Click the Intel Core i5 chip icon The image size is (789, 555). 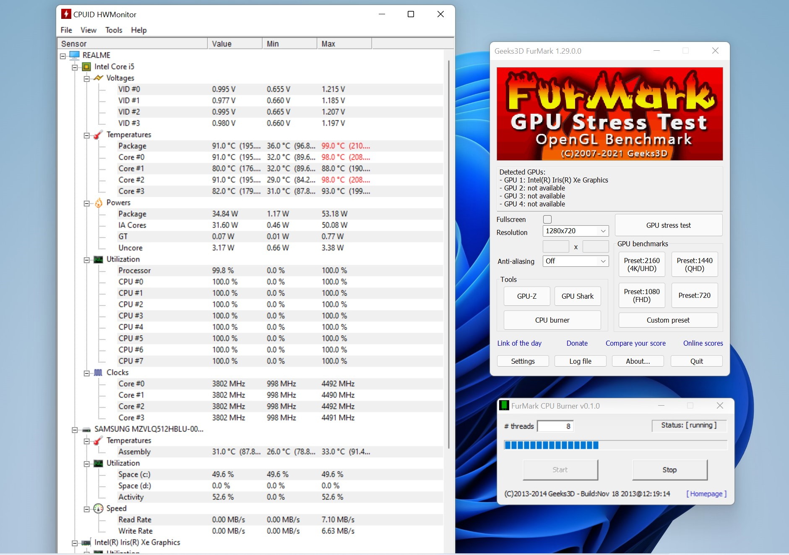[x=86, y=67]
